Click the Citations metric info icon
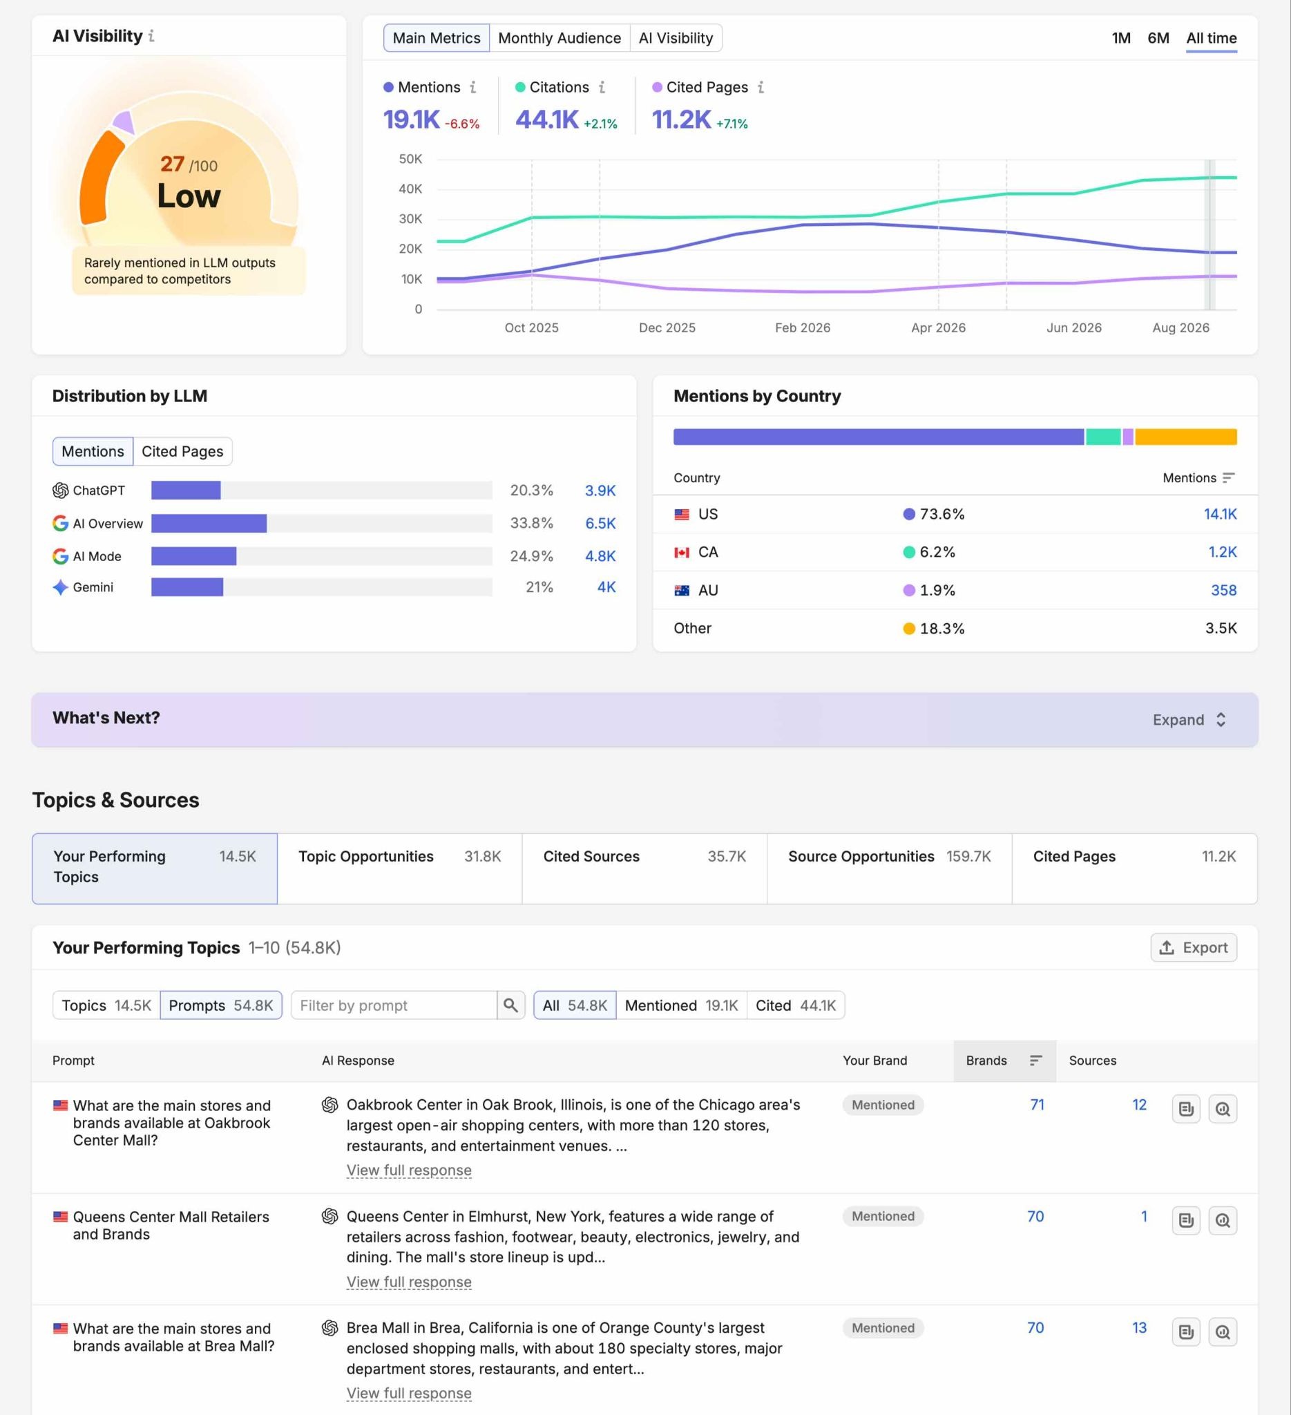This screenshot has width=1291, height=1415. [x=602, y=87]
